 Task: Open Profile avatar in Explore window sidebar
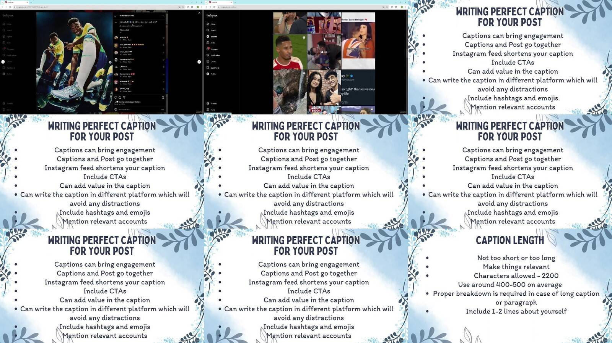tap(208, 74)
